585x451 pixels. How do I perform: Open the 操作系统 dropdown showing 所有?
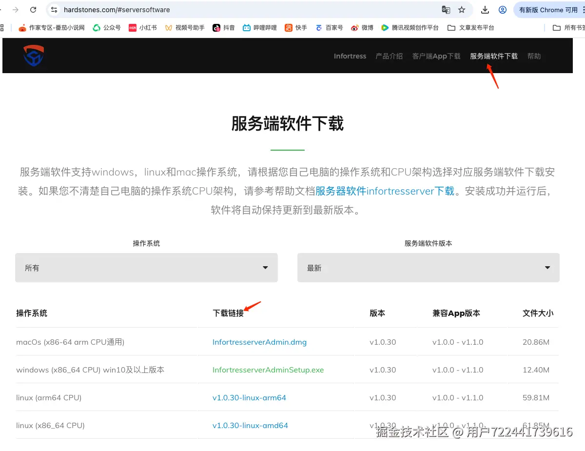(x=146, y=267)
